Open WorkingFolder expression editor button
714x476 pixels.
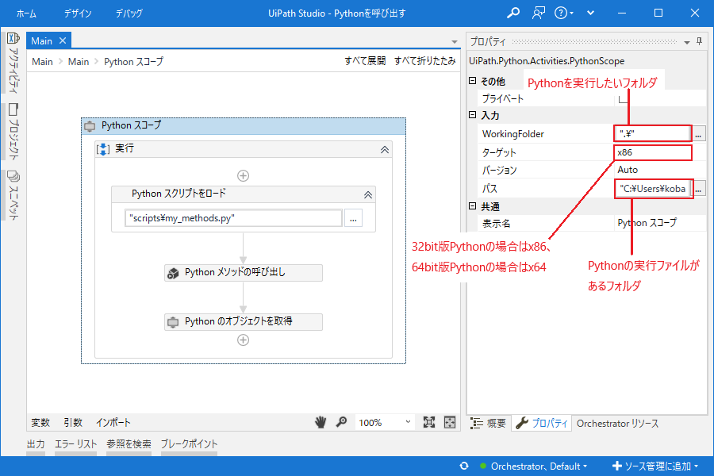click(698, 134)
